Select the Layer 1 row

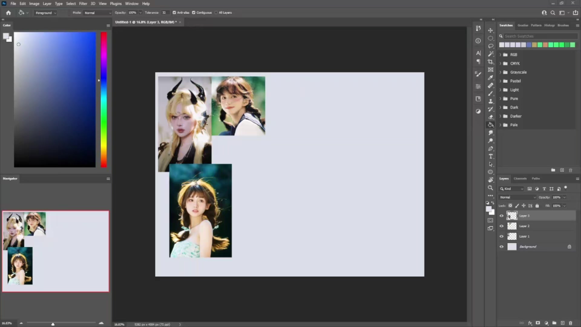pyautogui.click(x=537, y=236)
